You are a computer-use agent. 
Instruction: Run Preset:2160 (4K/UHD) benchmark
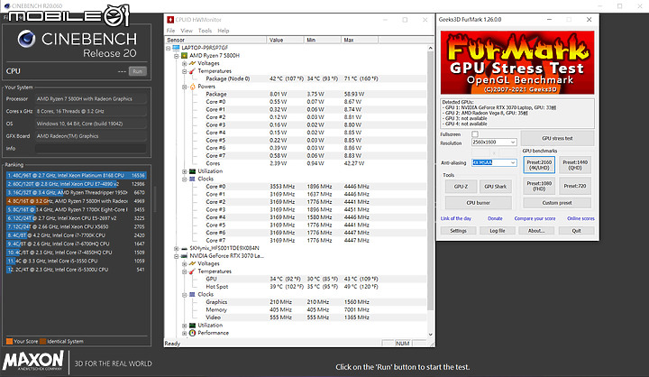[539, 165]
